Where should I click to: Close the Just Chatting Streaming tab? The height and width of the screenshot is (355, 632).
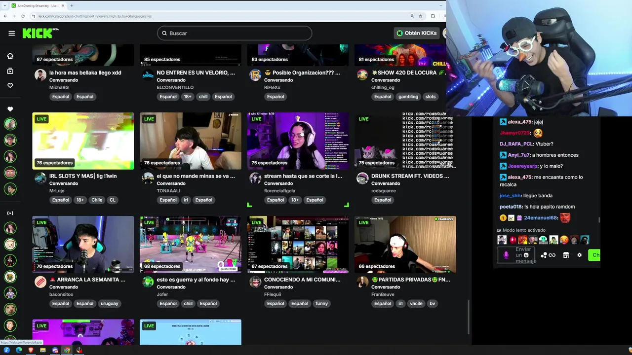tap(63, 5)
